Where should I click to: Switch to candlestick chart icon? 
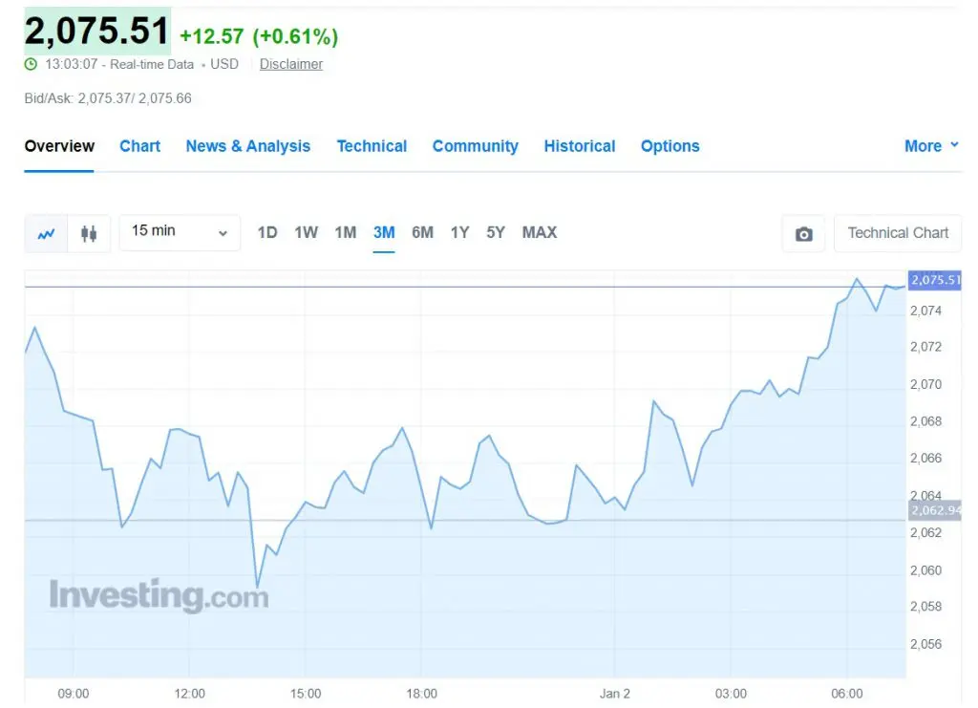click(x=89, y=234)
